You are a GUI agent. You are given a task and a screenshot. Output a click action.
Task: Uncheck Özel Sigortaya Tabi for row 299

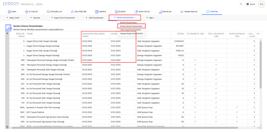pos(216,60)
